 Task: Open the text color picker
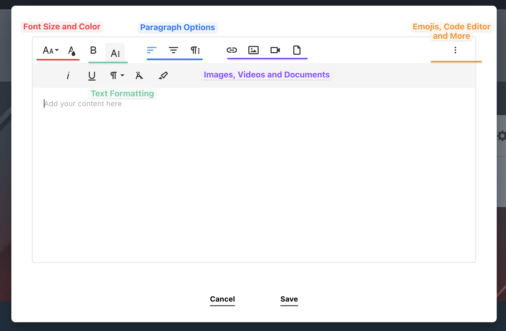point(72,51)
